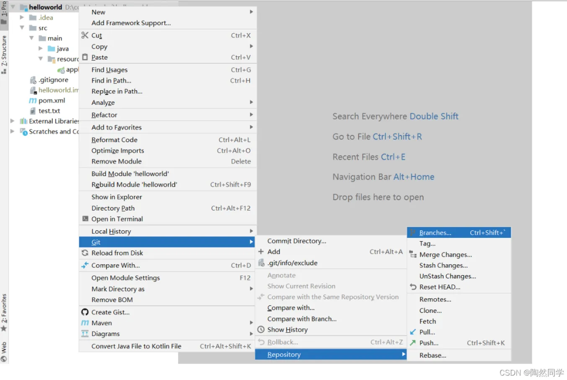The width and height of the screenshot is (567, 380).
Task: Click the undo icon beside Rollback
Action: 261,342
